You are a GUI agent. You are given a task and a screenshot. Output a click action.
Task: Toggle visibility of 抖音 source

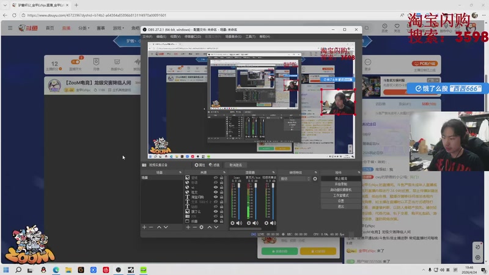[216, 221]
